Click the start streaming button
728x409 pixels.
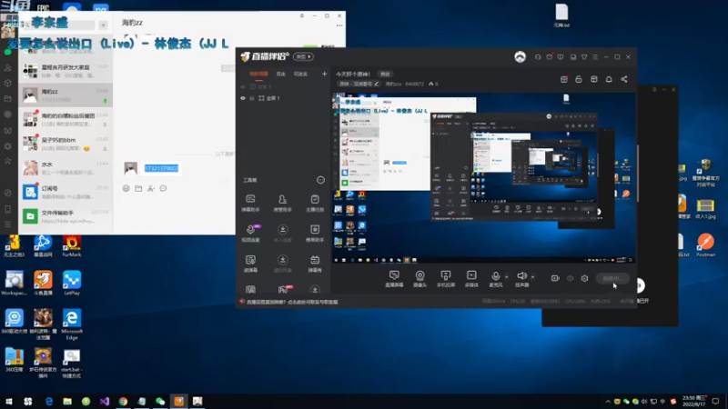[612, 278]
